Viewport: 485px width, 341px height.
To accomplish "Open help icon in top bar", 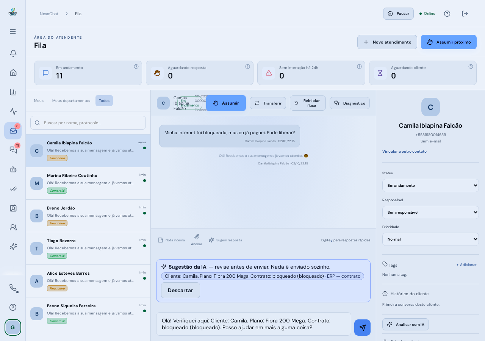I will click(x=447, y=14).
